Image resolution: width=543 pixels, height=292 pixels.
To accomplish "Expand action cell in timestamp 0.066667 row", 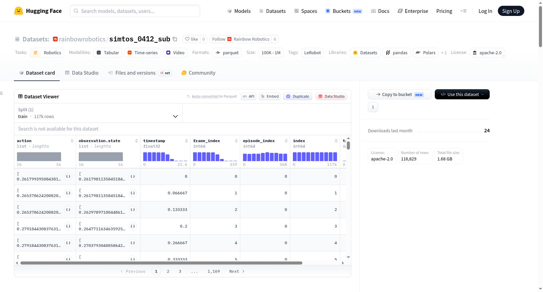I will click(68, 193).
